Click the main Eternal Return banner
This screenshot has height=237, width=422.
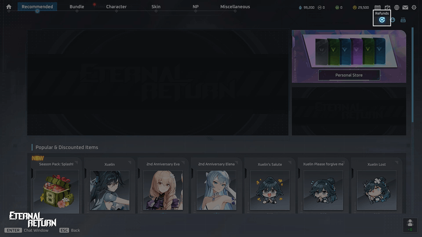(158, 83)
